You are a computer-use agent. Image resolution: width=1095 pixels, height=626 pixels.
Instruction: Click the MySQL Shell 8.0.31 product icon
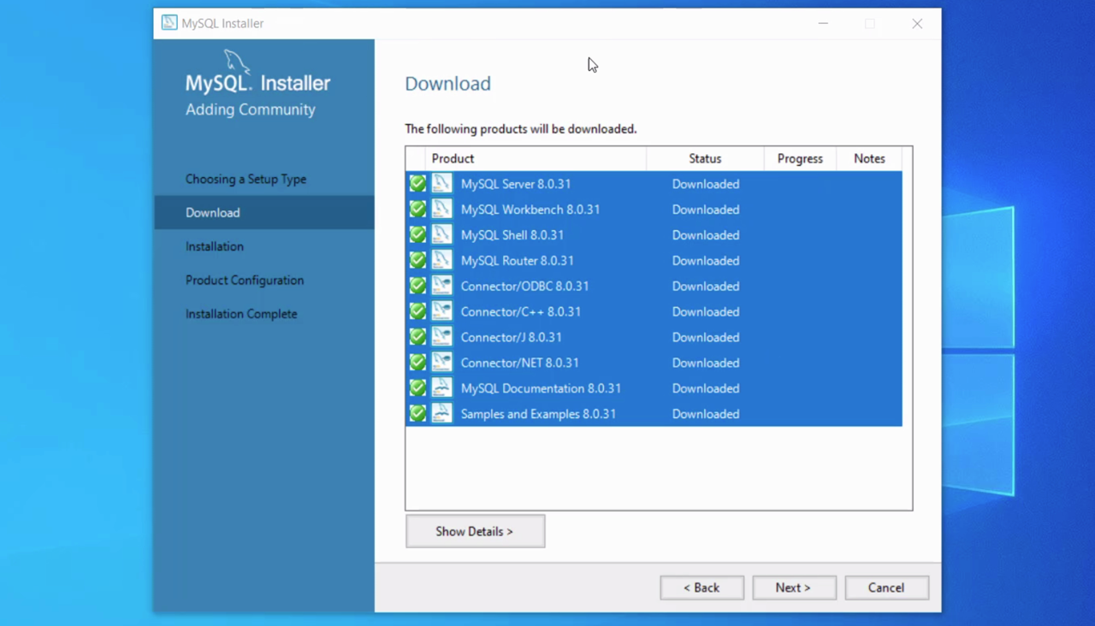(441, 235)
